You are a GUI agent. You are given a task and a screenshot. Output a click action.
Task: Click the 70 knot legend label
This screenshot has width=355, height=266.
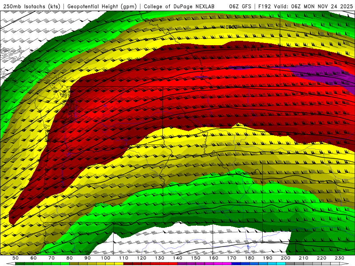tap(51, 258)
